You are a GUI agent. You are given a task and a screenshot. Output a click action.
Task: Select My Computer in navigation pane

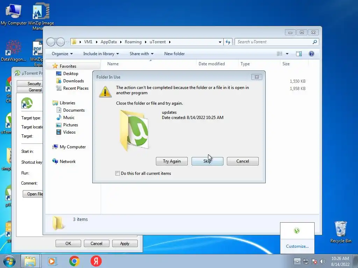(73, 147)
